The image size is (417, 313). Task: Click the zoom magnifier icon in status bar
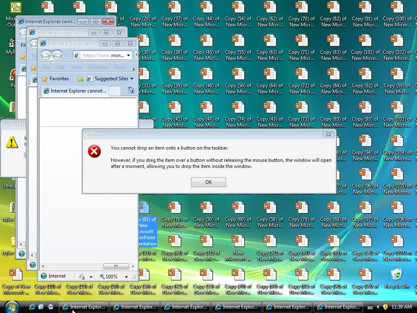point(102,277)
